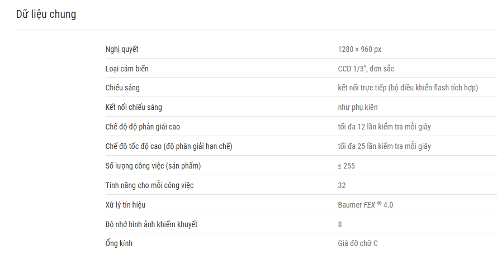This screenshot has height=255, width=497.
Task: Click the 'như phụ kiện' value
Action: (x=358, y=108)
